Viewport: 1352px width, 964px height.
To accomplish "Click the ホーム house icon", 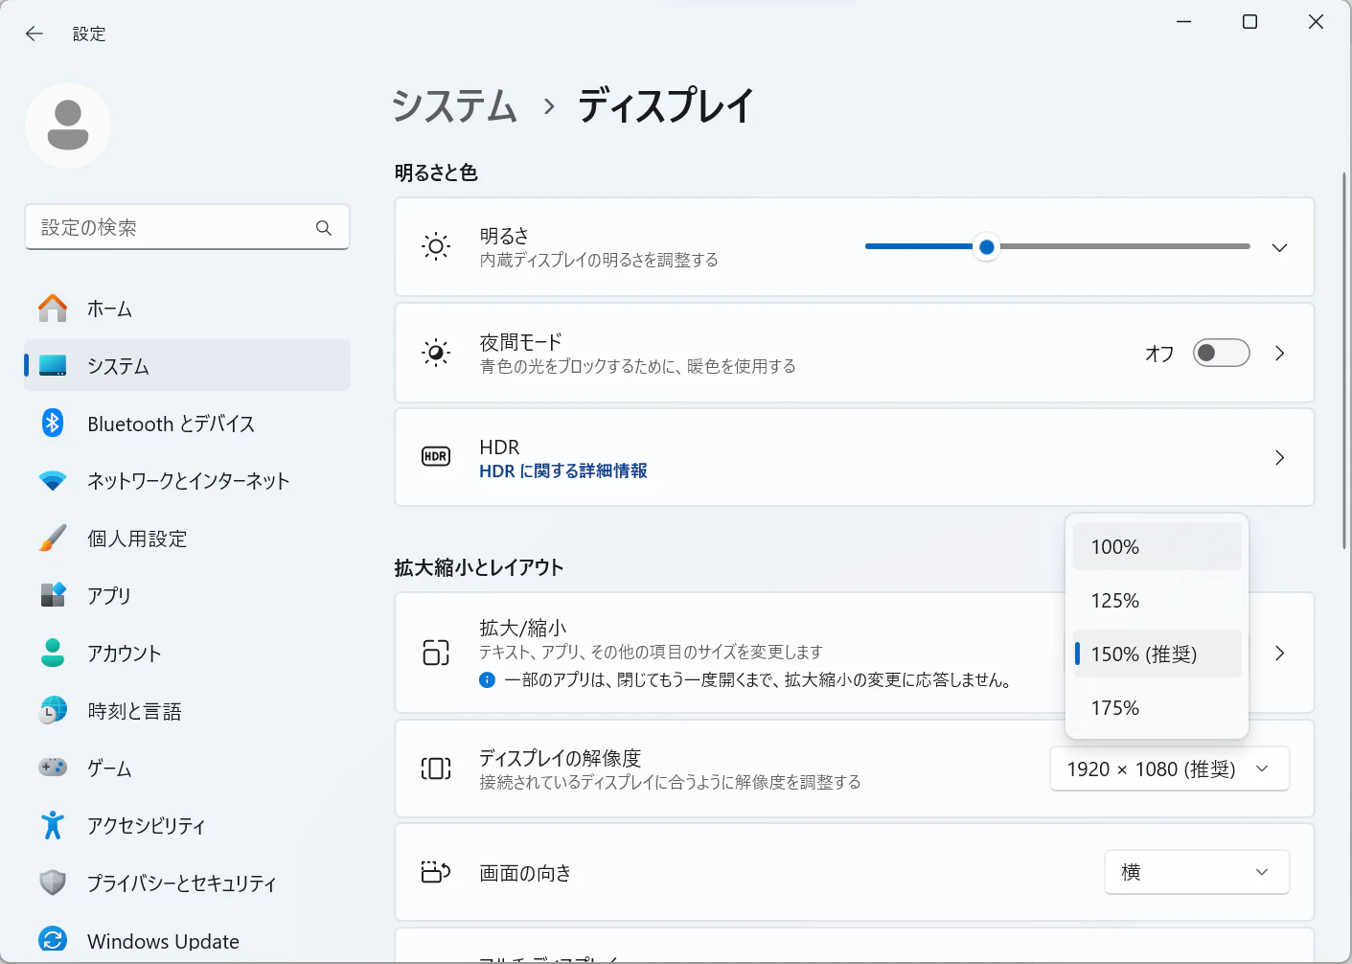I will (53, 309).
